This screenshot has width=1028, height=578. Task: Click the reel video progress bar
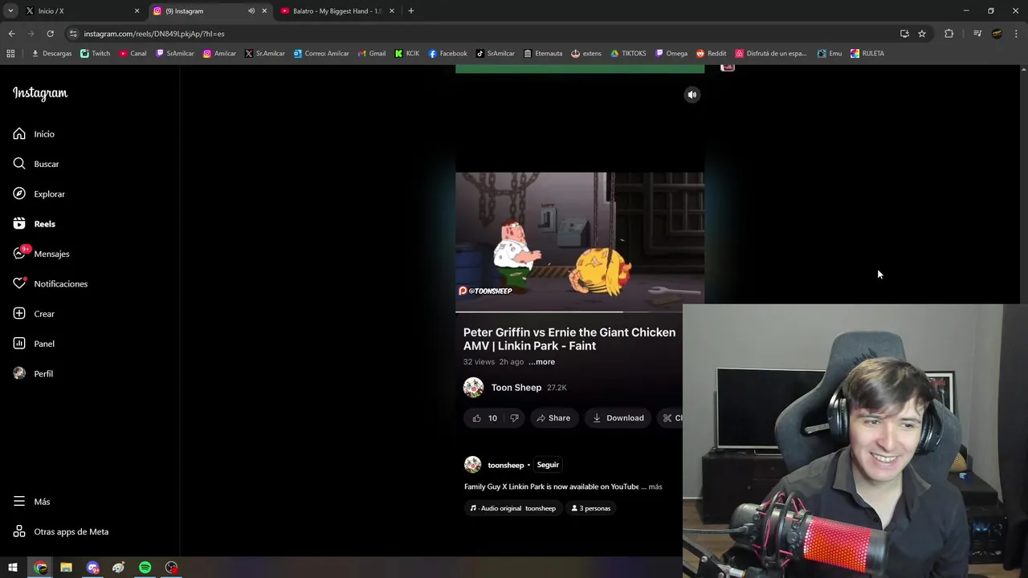(x=579, y=311)
